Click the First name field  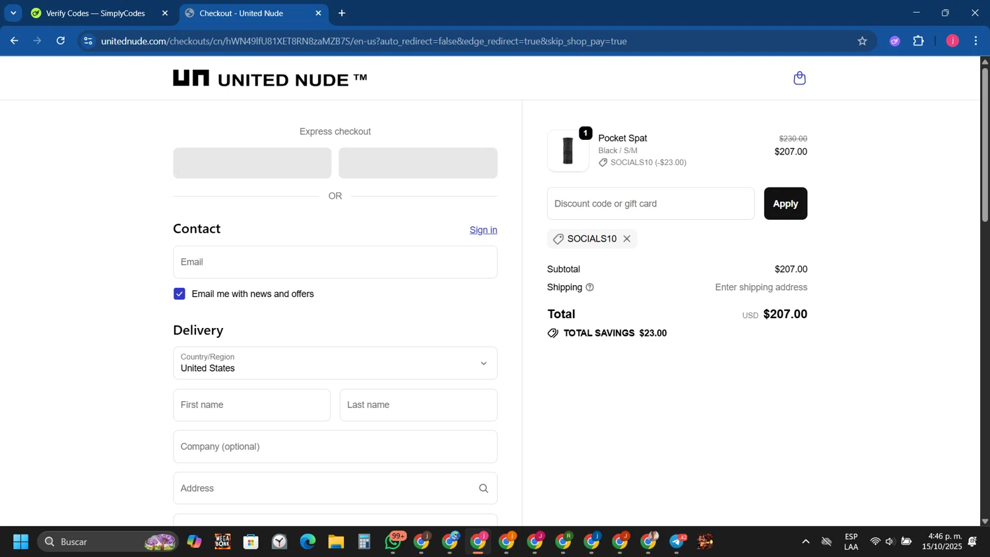click(251, 405)
